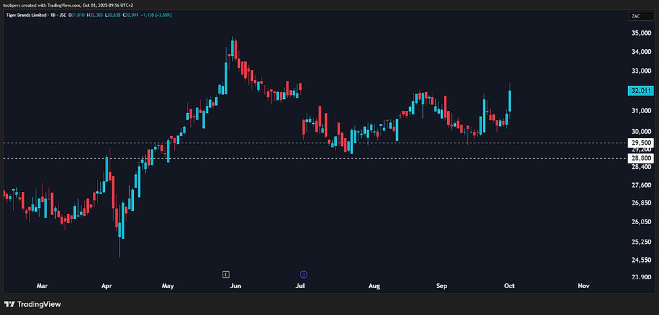Screen dimensions: 659x315
Task: Click the 26,850 price axis label
Action: pyautogui.click(x=642, y=203)
